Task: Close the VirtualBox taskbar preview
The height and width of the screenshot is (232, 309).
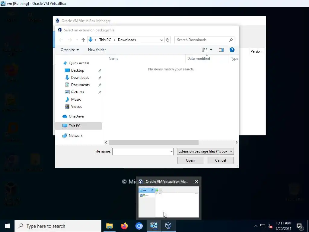Action: pyautogui.click(x=196, y=182)
